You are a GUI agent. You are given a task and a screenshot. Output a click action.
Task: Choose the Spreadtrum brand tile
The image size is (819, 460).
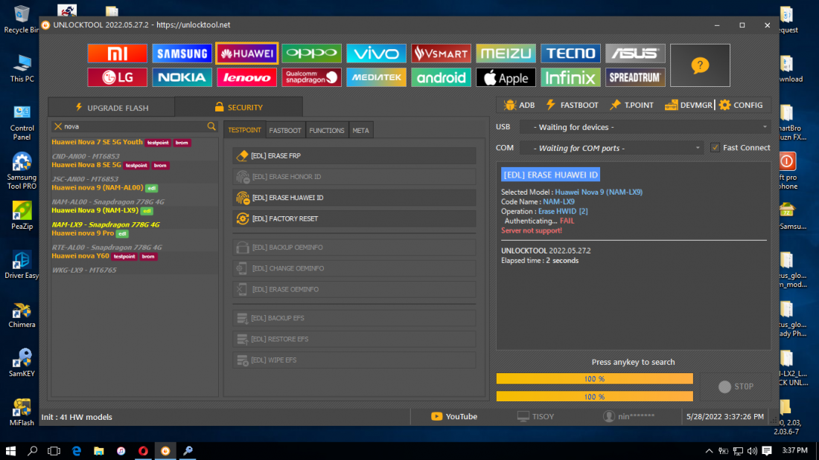pyautogui.click(x=636, y=77)
